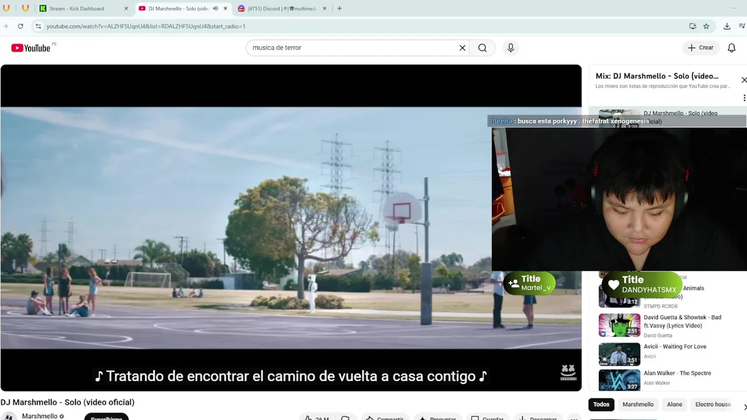Dislike the video with thumbs-down button
The image size is (747, 420).
tap(345, 418)
